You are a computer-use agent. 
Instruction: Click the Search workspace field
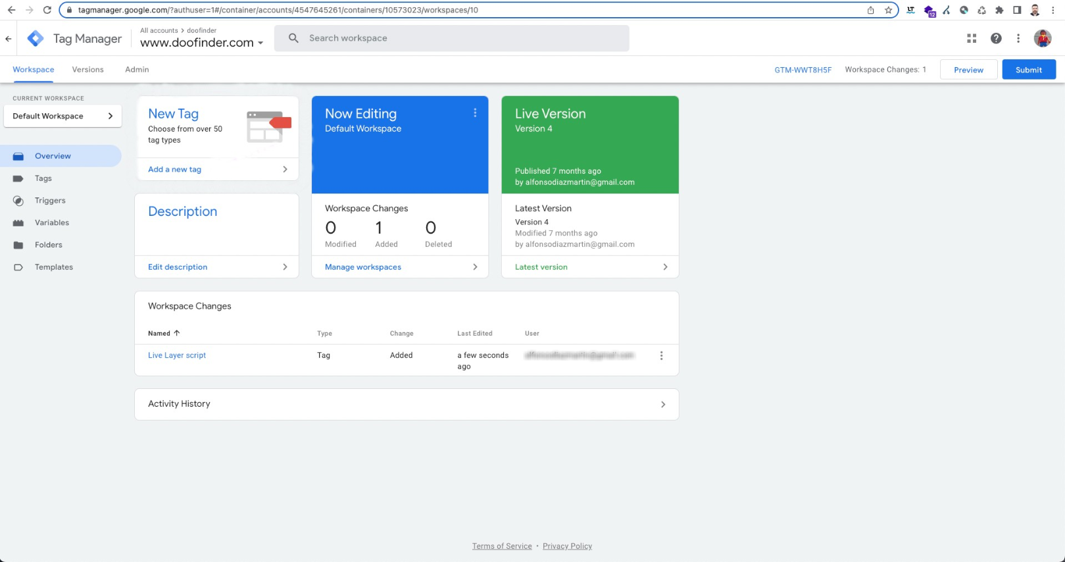click(x=451, y=38)
